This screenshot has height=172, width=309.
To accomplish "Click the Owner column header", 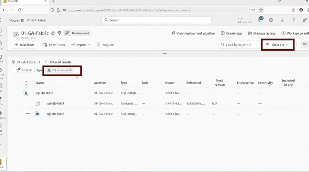I will click(x=170, y=83).
